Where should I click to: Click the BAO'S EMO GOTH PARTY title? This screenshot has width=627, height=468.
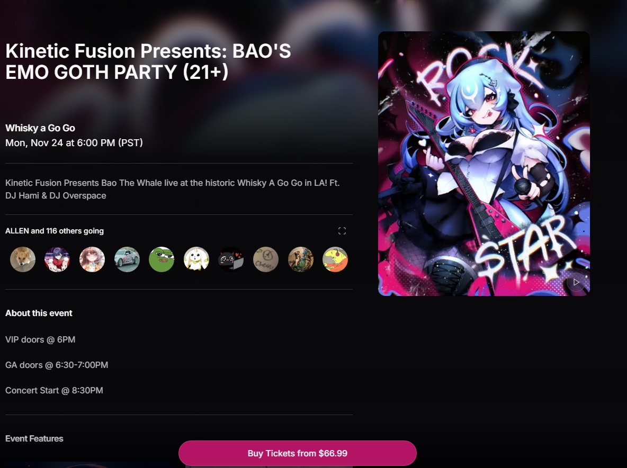[x=148, y=61]
